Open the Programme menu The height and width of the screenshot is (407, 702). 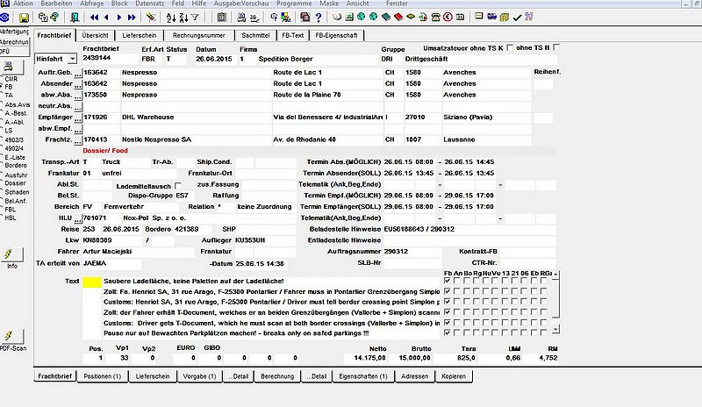pyautogui.click(x=294, y=4)
